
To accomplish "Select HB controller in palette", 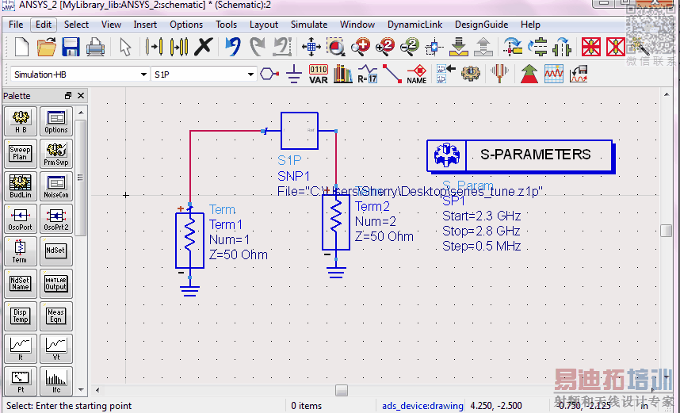I will coord(21,121).
